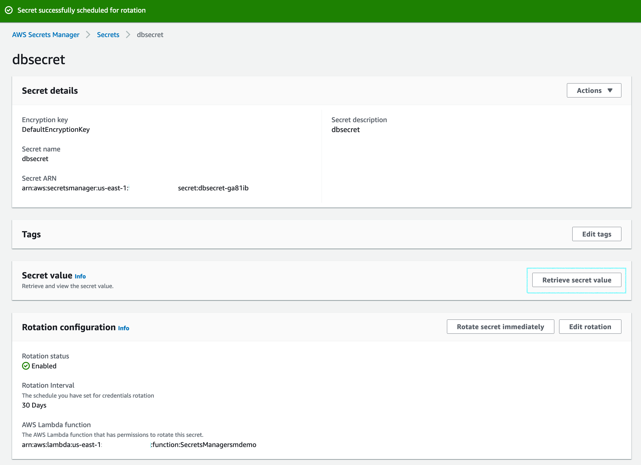Click the success checkmark icon in banner
The image size is (641, 465).
[x=9, y=10]
